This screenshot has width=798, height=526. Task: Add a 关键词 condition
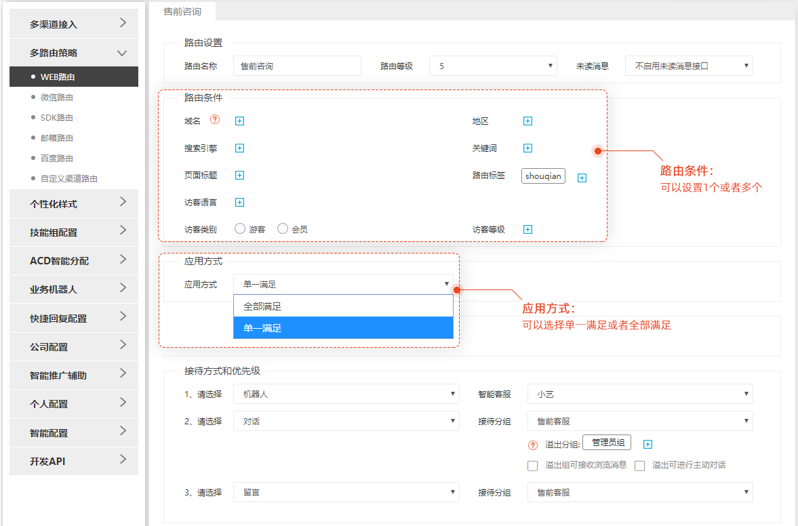click(x=527, y=148)
